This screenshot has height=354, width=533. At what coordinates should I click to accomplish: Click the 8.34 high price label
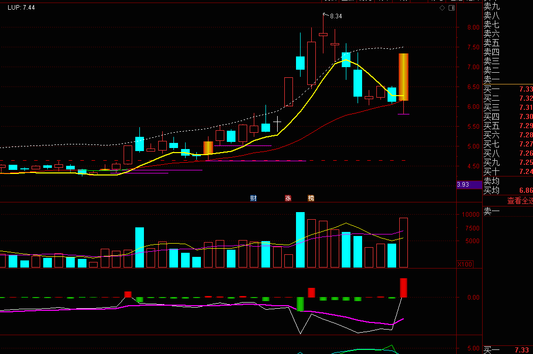click(336, 16)
